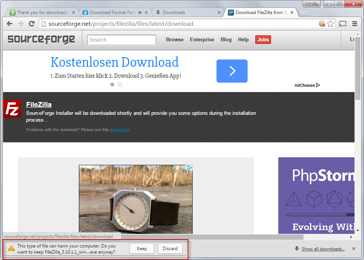Close the downloads bar with the X

pyautogui.click(x=353, y=249)
